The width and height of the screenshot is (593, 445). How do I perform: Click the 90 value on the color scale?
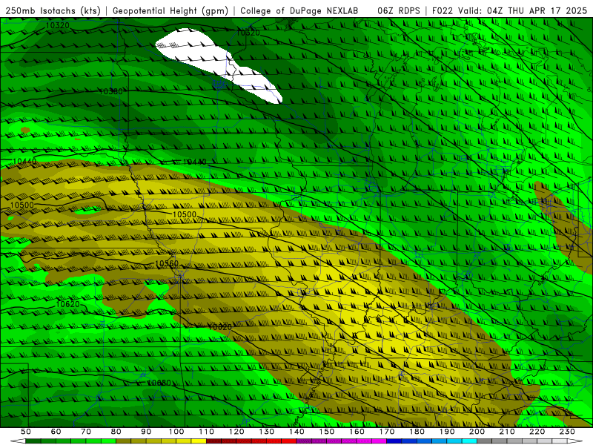tap(146, 432)
